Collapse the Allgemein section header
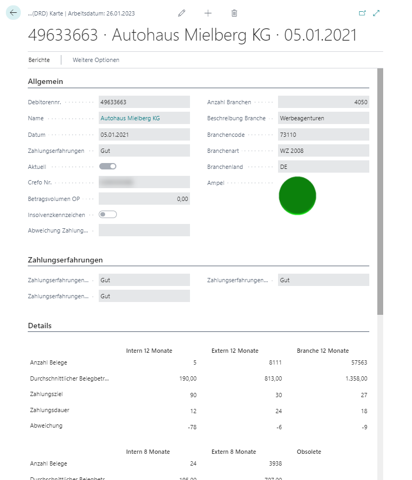 [45, 82]
